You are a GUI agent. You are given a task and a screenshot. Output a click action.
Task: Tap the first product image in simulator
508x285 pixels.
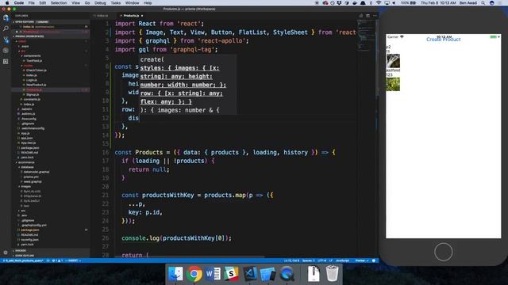coord(393,61)
